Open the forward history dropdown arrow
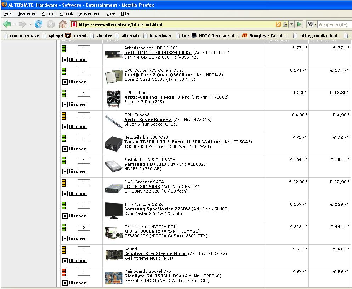Screen dimensions: 352x289 30,24
